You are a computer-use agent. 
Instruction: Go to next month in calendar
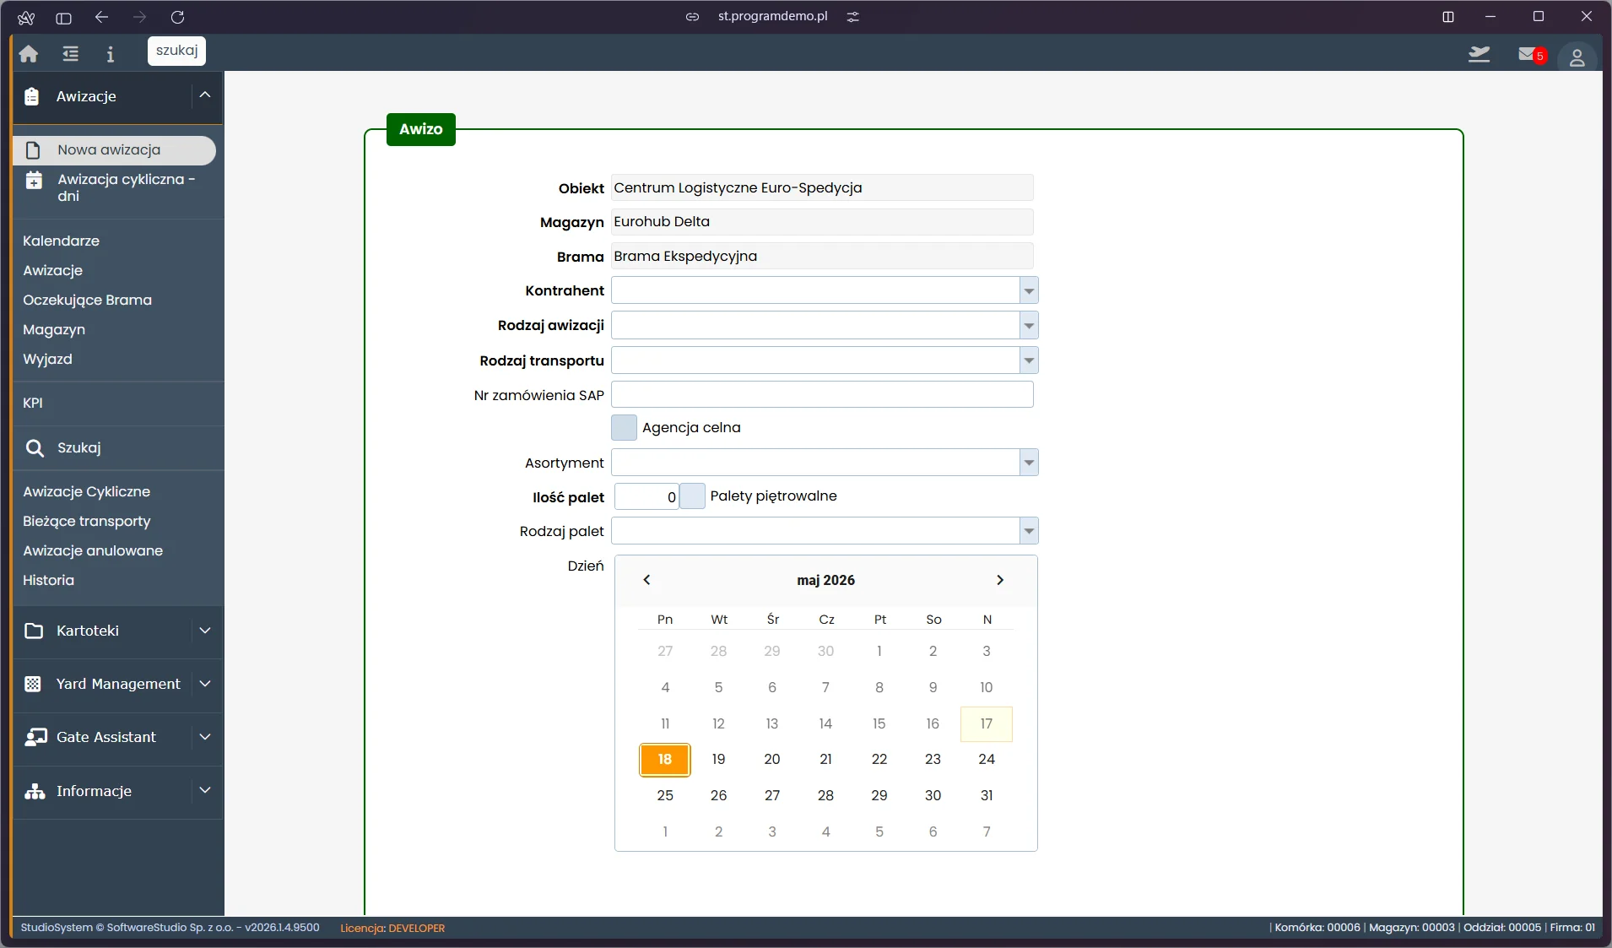1000,580
